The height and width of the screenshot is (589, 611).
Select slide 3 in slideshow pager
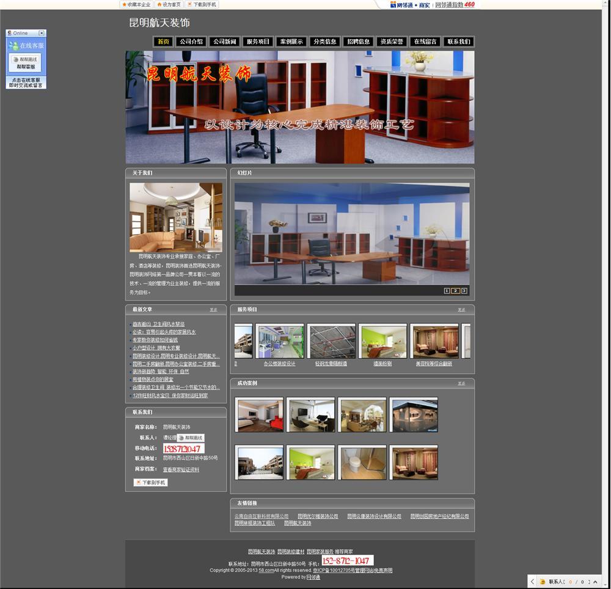[464, 291]
